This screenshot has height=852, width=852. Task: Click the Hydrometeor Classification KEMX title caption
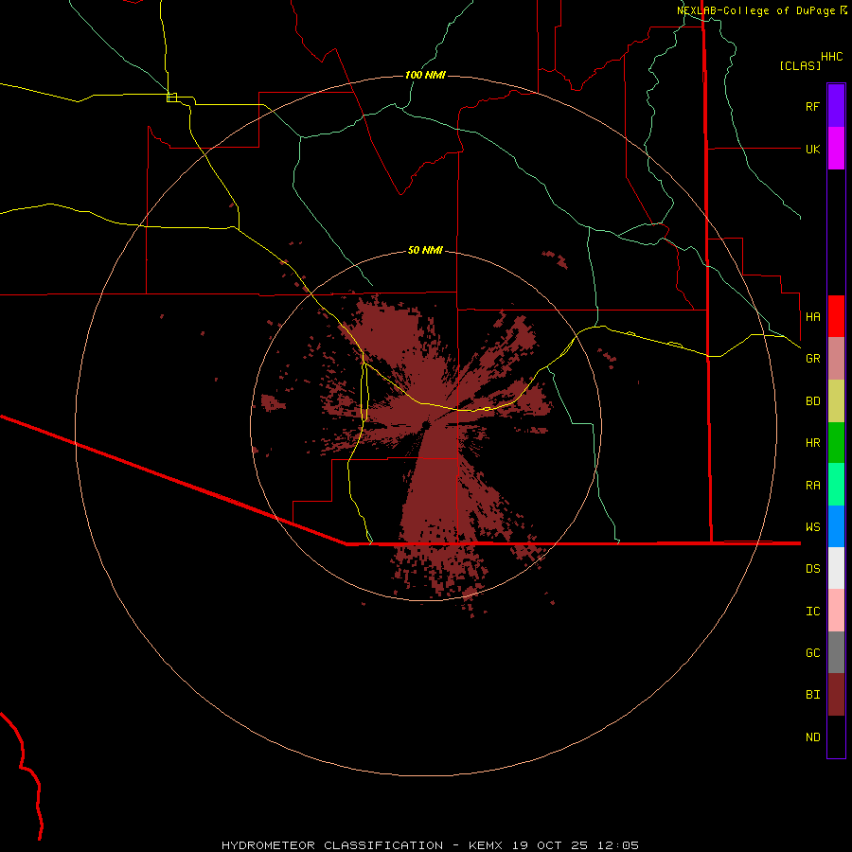point(430,845)
